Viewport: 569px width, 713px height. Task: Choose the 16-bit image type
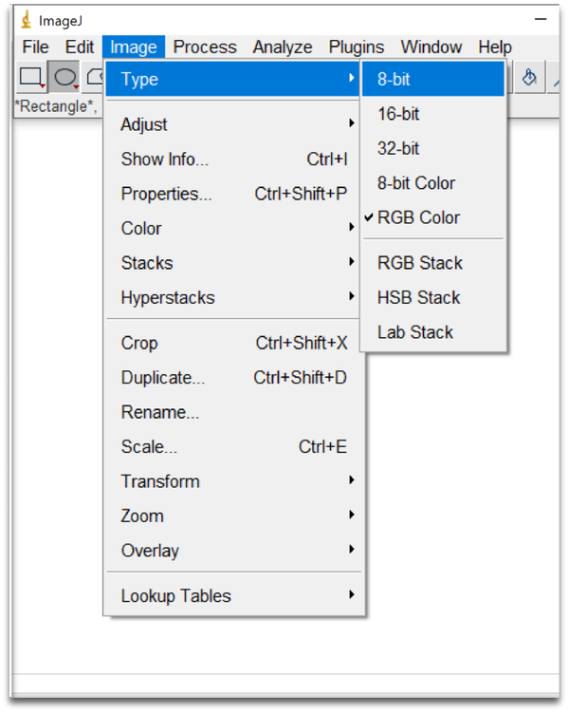tap(398, 114)
